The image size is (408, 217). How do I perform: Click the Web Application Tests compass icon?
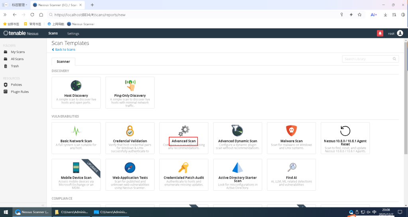130,167
